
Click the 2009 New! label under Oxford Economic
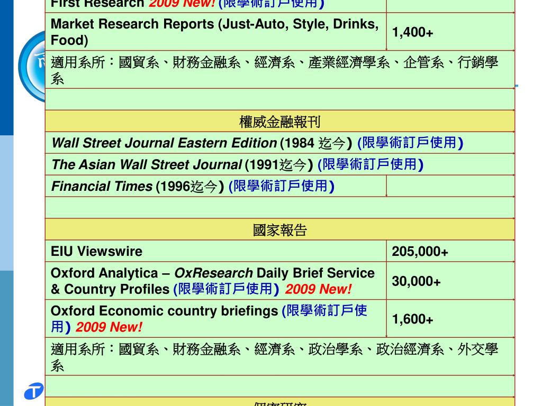coord(109,327)
